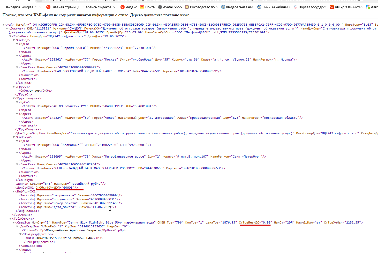Collapse the Груз получен node

pos(14,99)
